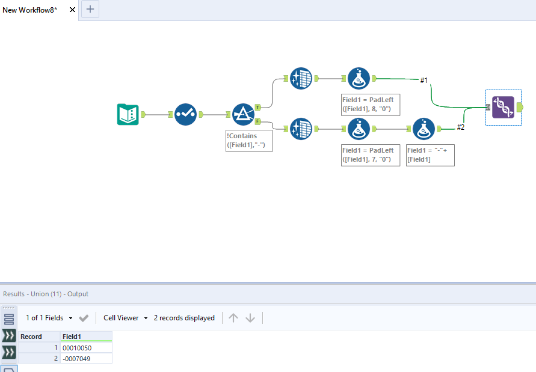Open the Formula tool with PadLeft 7 expression
The height and width of the screenshot is (372, 536).
[x=359, y=129]
